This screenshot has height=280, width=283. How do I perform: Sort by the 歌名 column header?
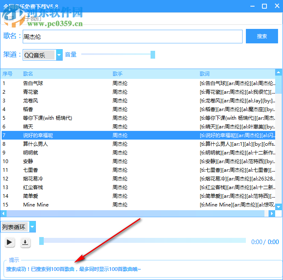(28, 74)
